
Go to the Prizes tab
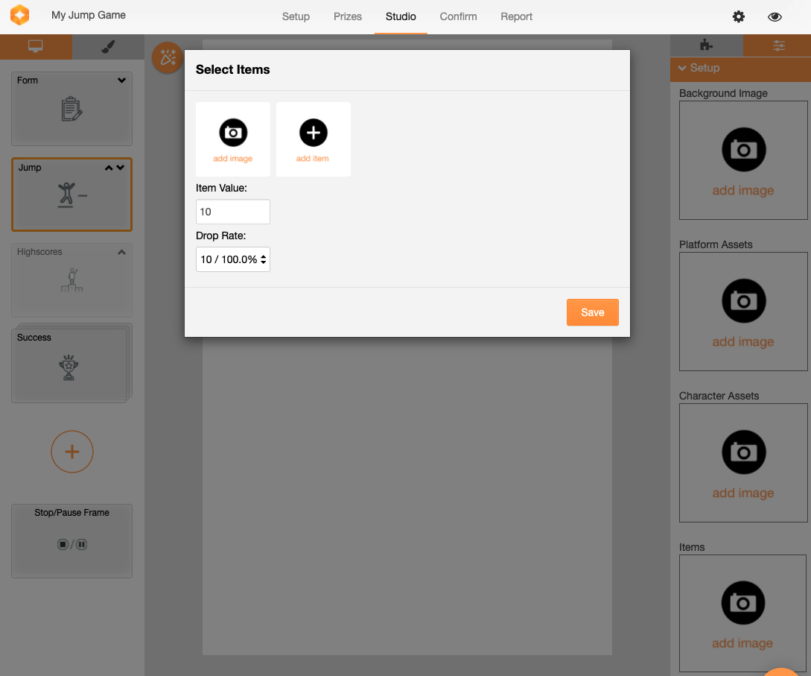[x=348, y=16]
